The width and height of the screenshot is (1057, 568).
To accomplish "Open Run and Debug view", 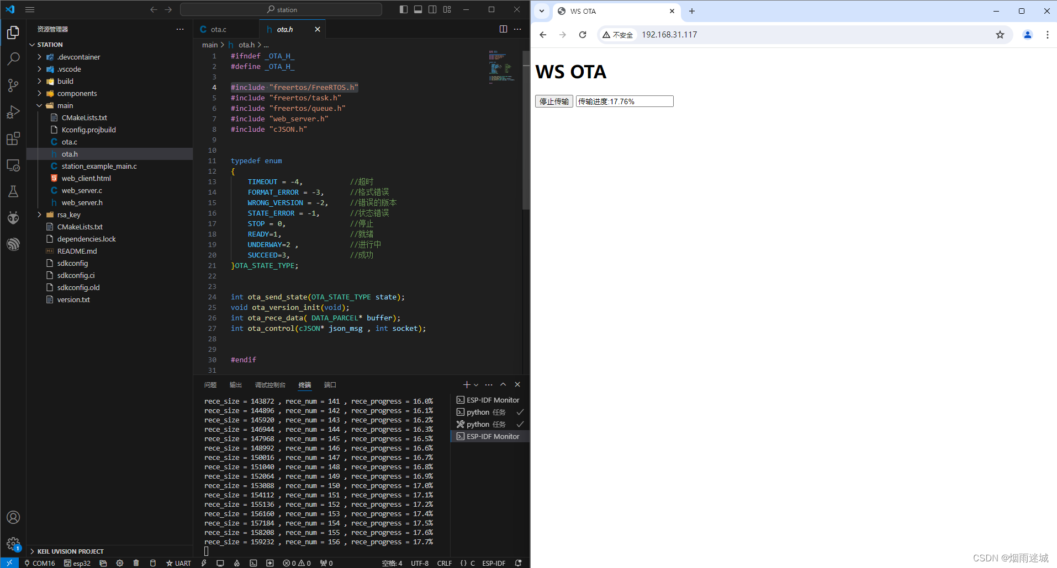I will point(13,112).
